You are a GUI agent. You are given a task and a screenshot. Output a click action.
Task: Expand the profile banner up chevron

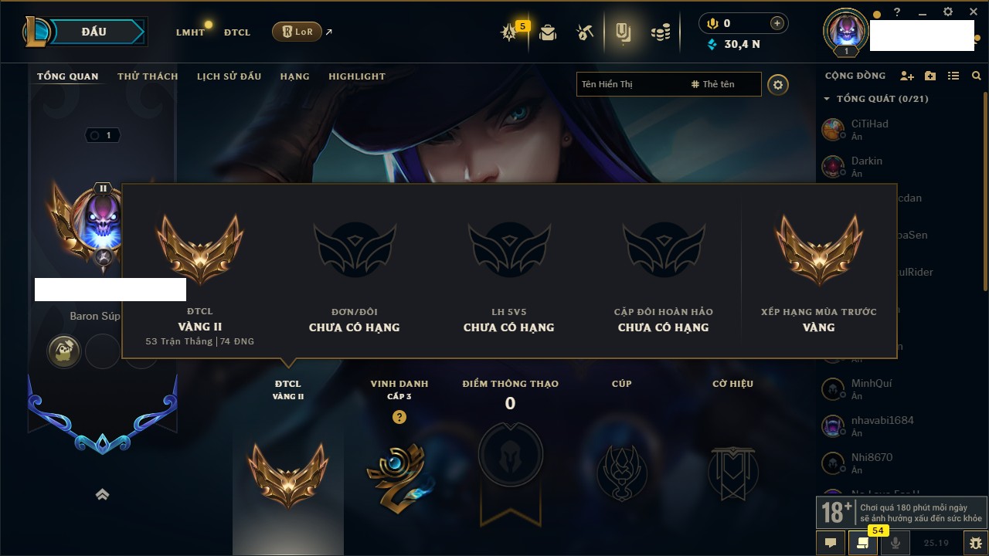click(x=102, y=494)
